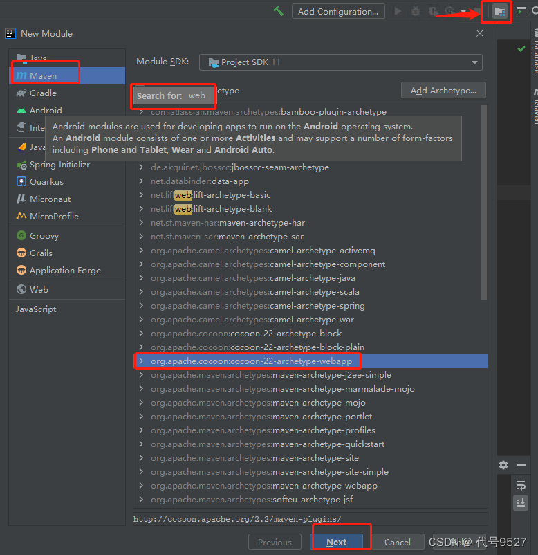This screenshot has height=555, width=538.
Task: Expand the net.databinder:data-app node
Action: [141, 181]
